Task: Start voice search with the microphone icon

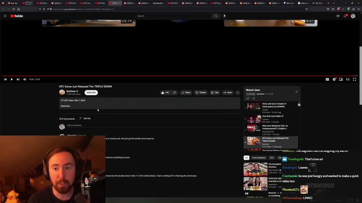Action: [225, 16]
